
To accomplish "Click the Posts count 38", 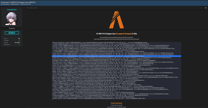I will click(19, 38).
